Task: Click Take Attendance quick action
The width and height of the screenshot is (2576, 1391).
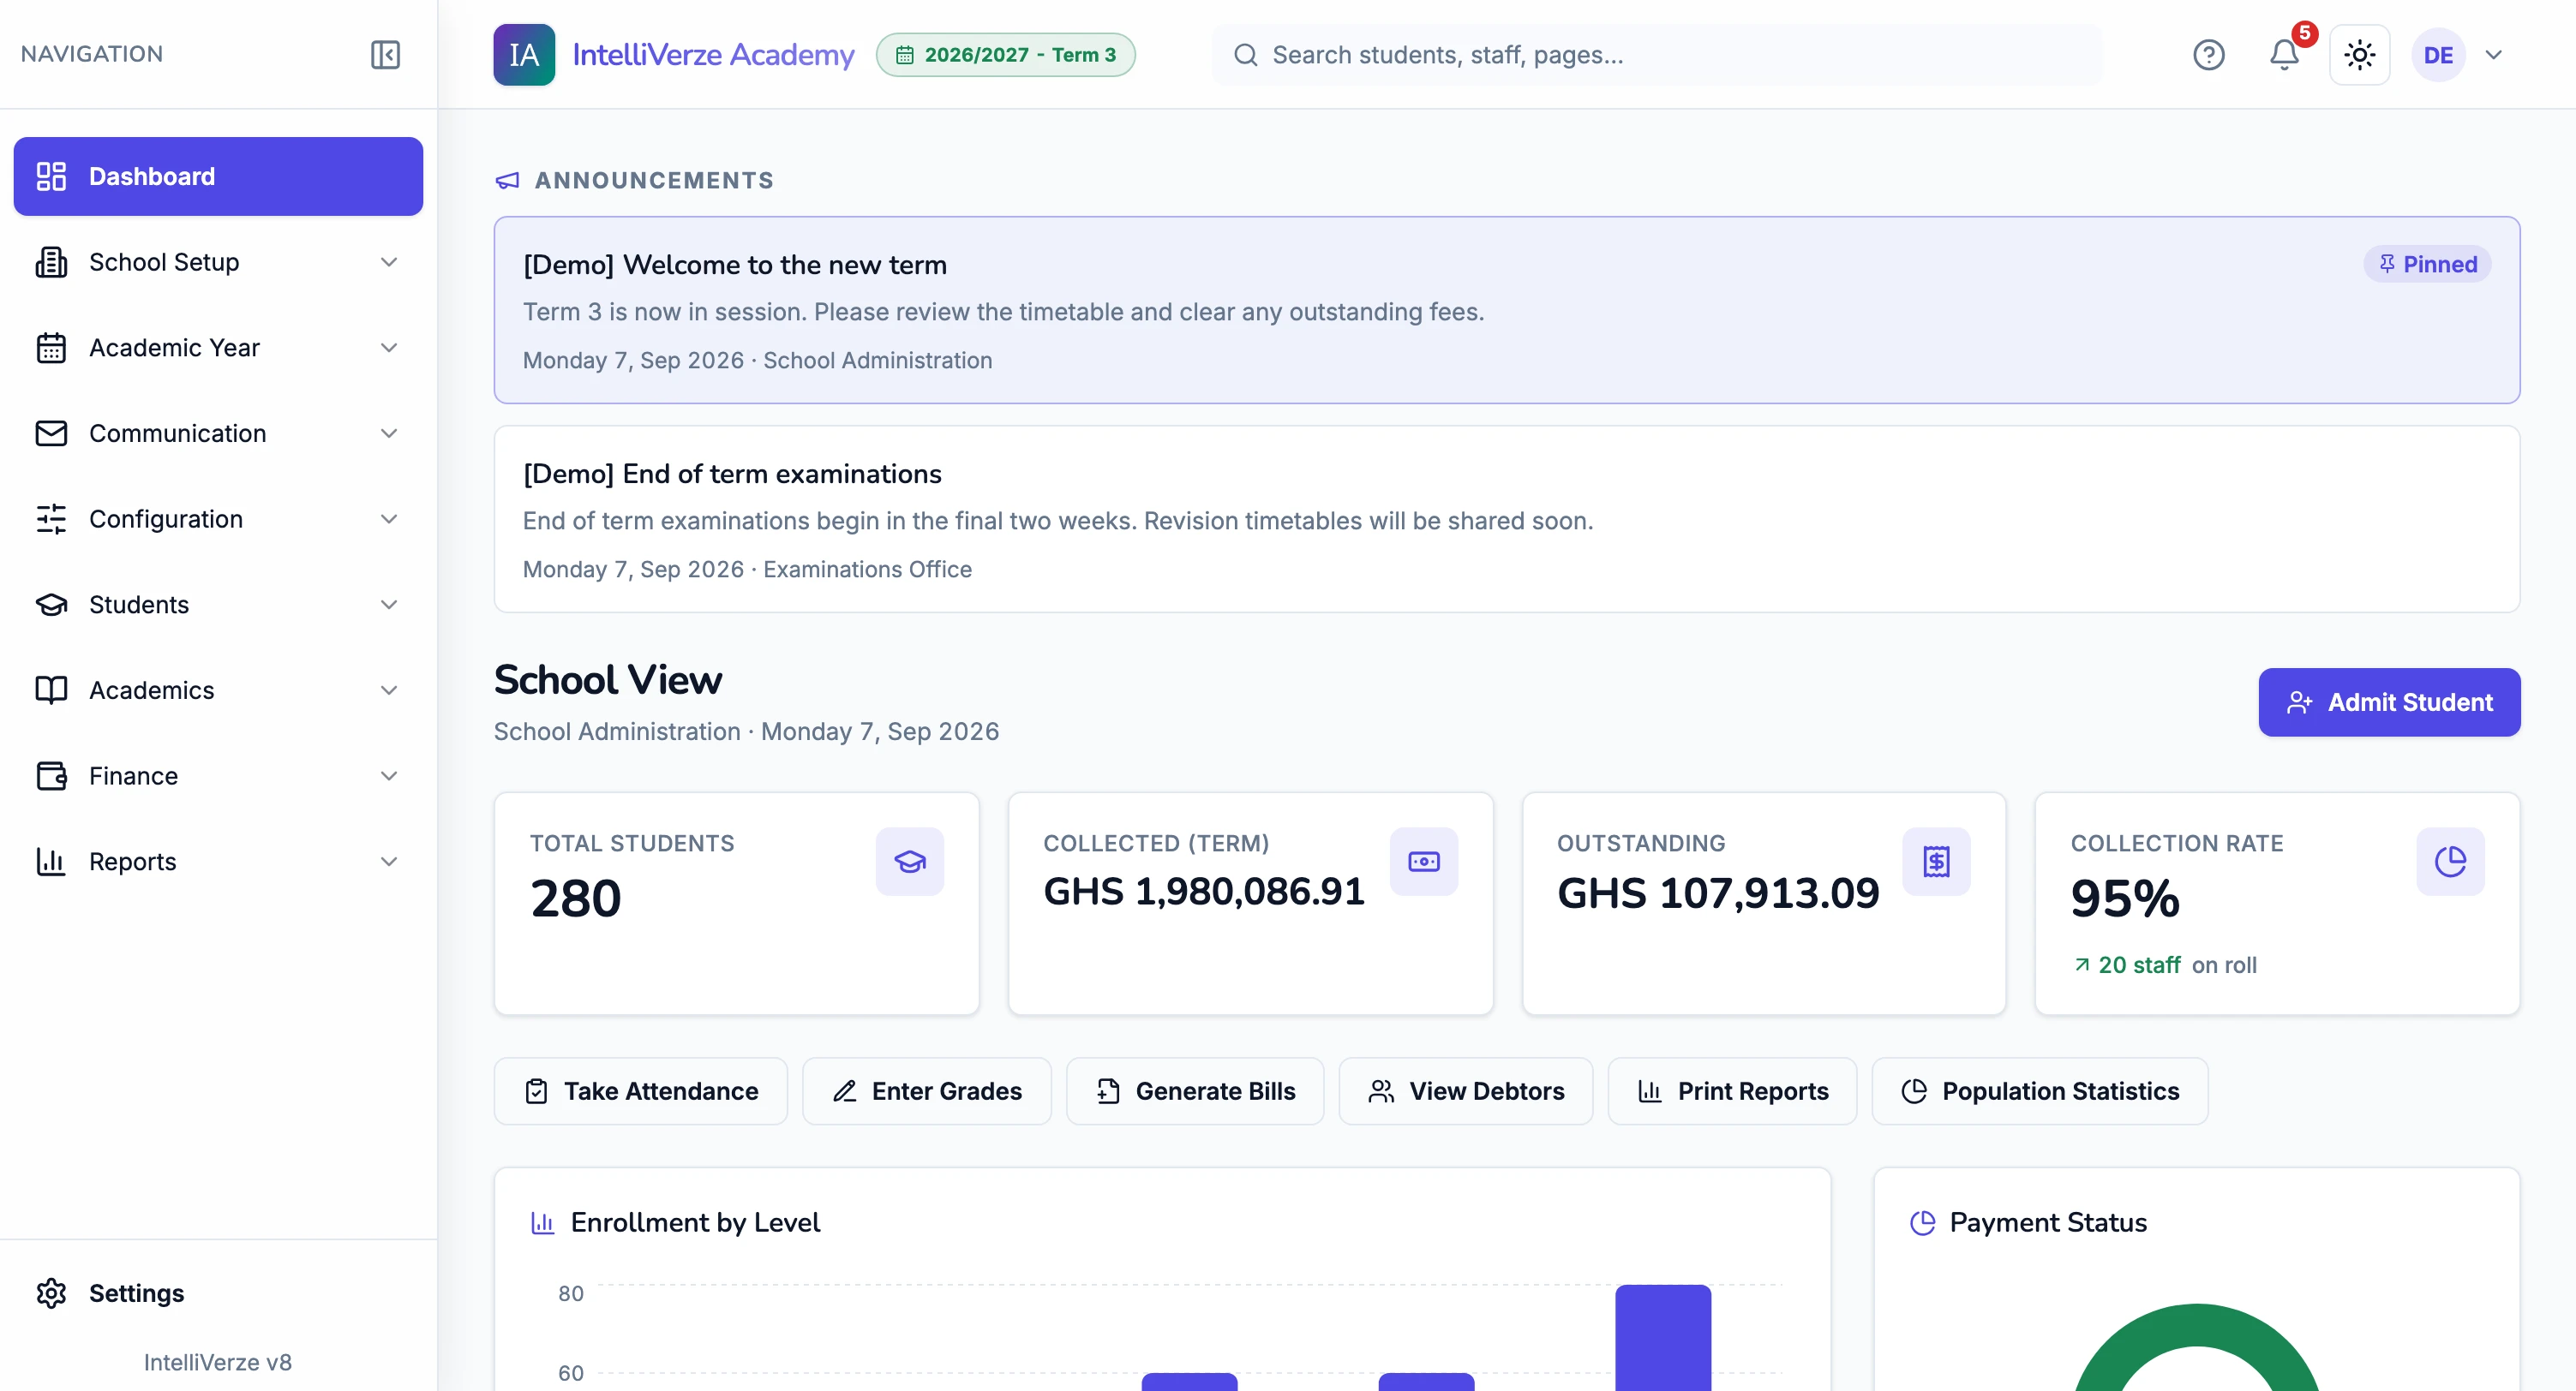Action: (x=641, y=1091)
